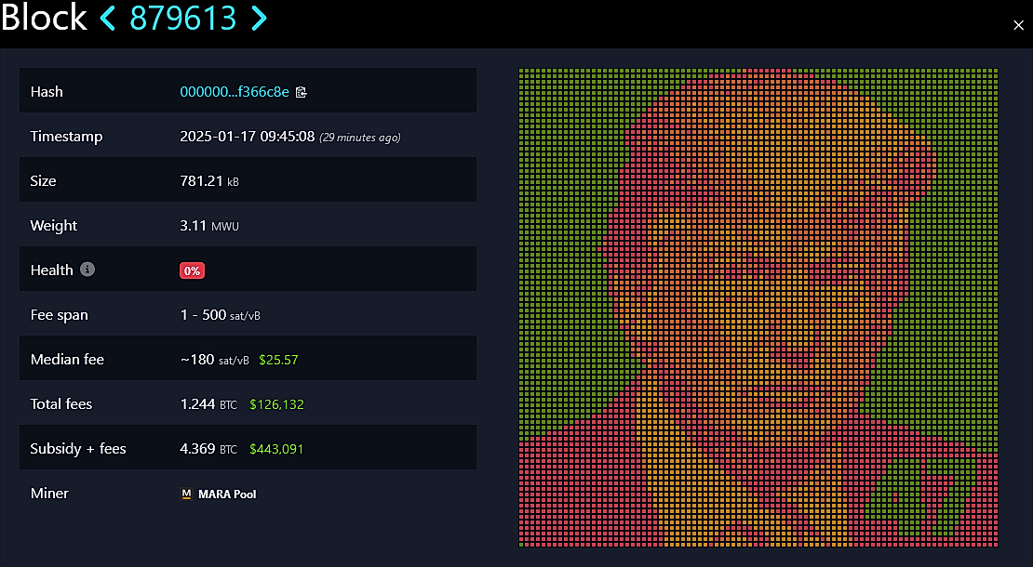Viewport: 1033px width, 567px height.
Task: Copy the block hash with the clipboard icon
Action: [302, 92]
